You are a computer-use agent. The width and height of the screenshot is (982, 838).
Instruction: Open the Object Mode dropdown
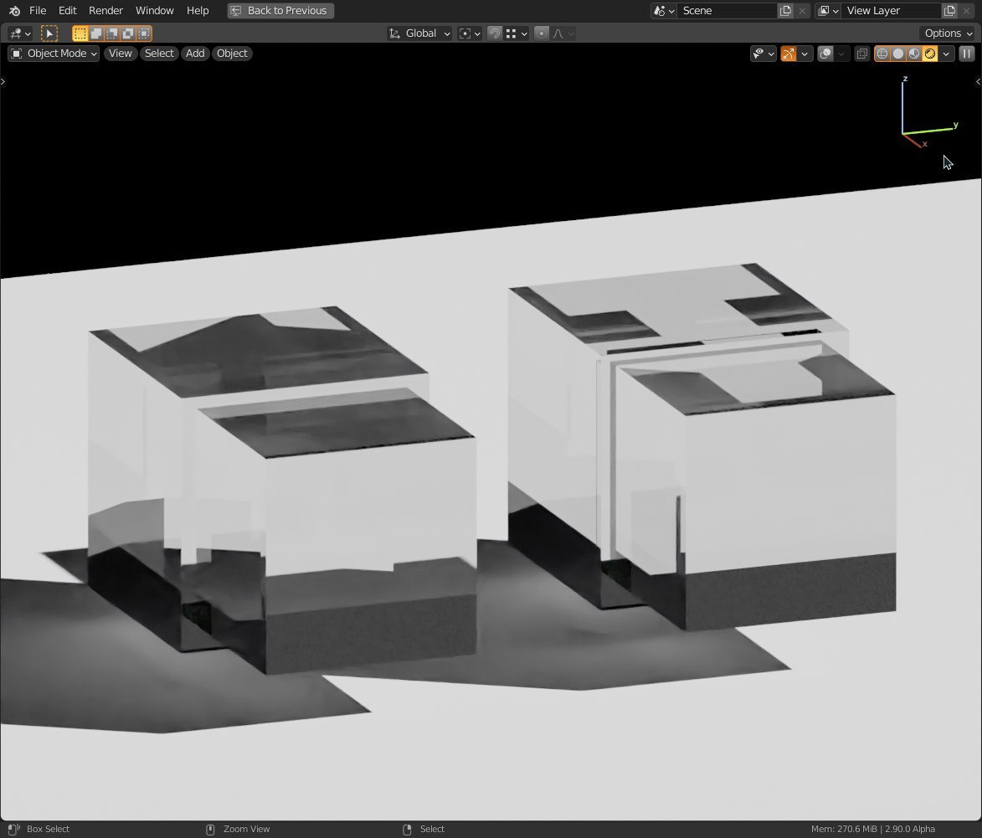click(x=54, y=54)
